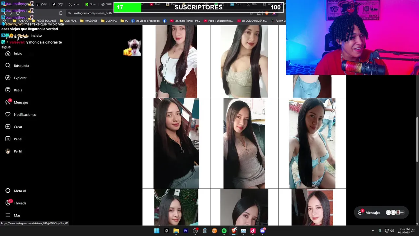This screenshot has width=419, height=236.
Task: Open grid post with woman in white top
Action: pyautogui.click(x=176, y=62)
